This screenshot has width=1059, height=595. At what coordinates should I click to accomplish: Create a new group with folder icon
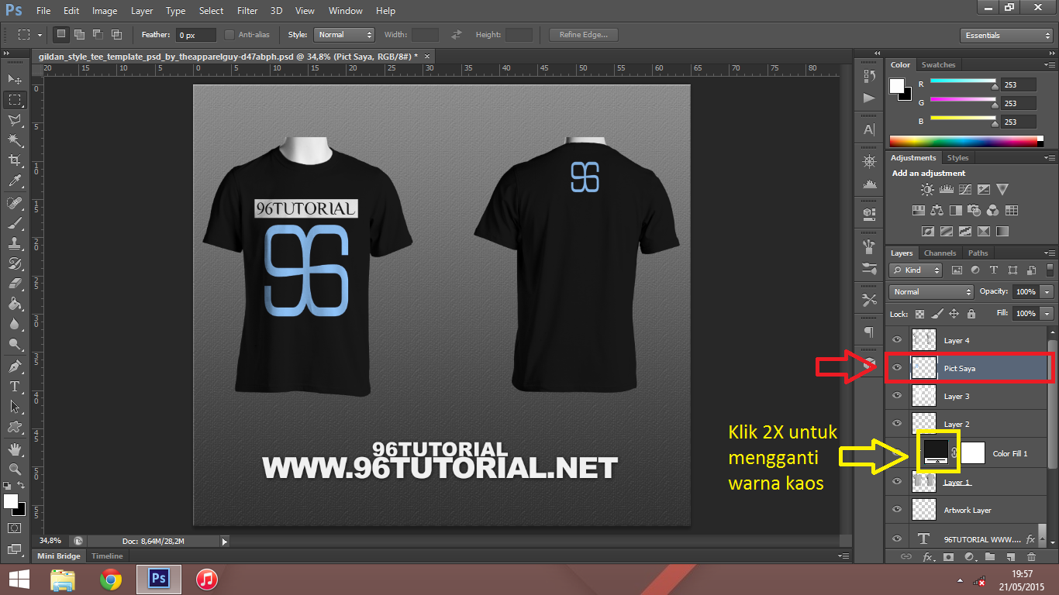click(x=990, y=557)
